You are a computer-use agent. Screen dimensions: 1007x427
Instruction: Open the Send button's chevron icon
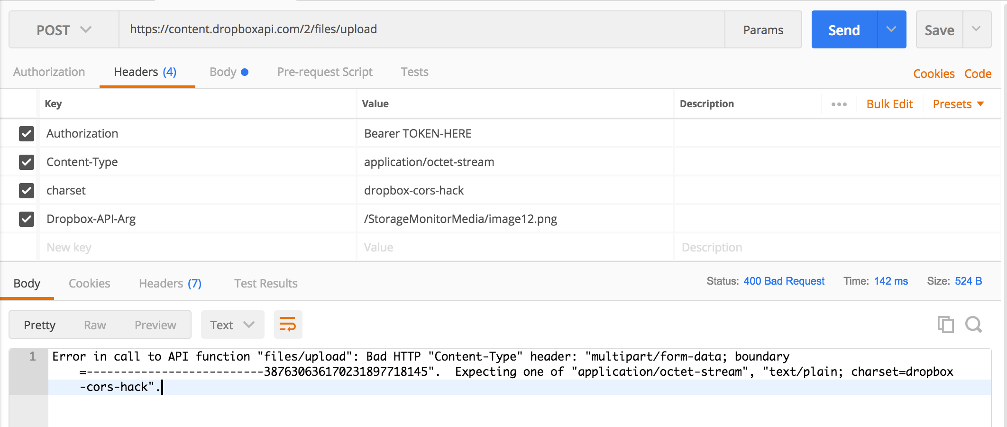coord(891,29)
